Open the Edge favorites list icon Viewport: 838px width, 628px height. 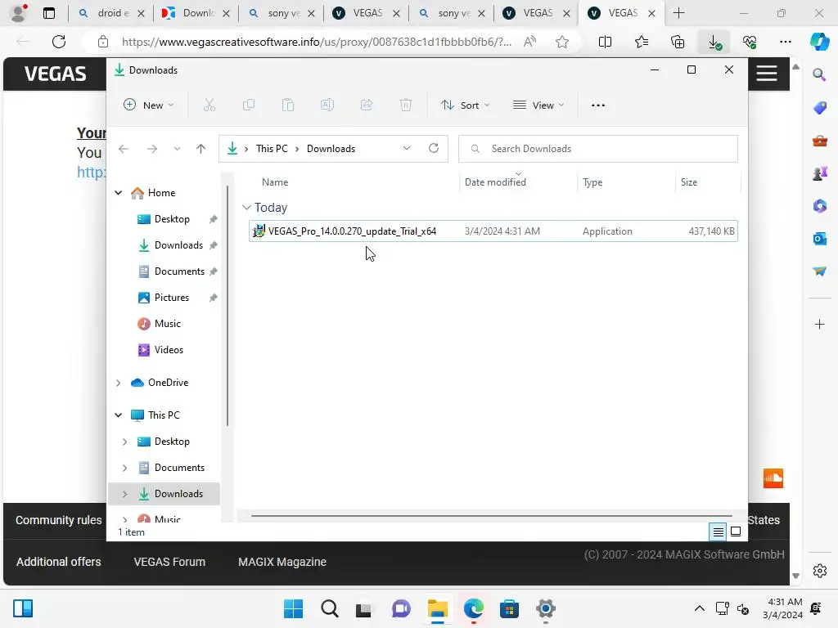pyautogui.click(x=642, y=42)
